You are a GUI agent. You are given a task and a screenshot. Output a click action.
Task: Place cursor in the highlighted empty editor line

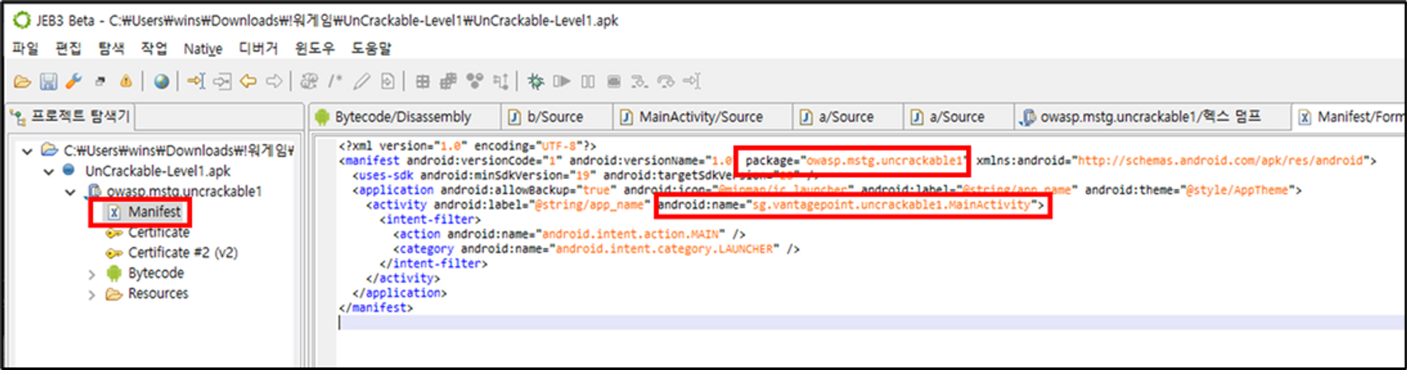coord(871,323)
